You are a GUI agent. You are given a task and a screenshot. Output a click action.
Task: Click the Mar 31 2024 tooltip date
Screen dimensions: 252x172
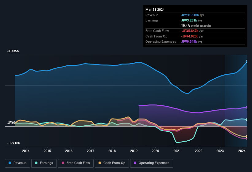pyautogui.click(x=155, y=10)
